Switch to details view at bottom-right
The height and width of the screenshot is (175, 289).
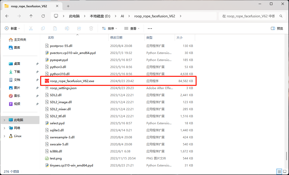click(279, 172)
